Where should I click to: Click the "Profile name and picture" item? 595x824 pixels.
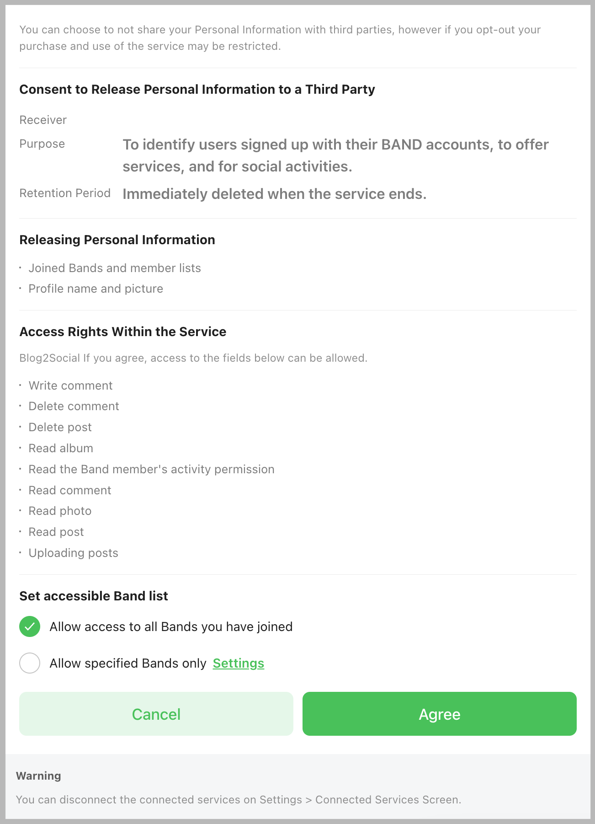[x=96, y=289]
